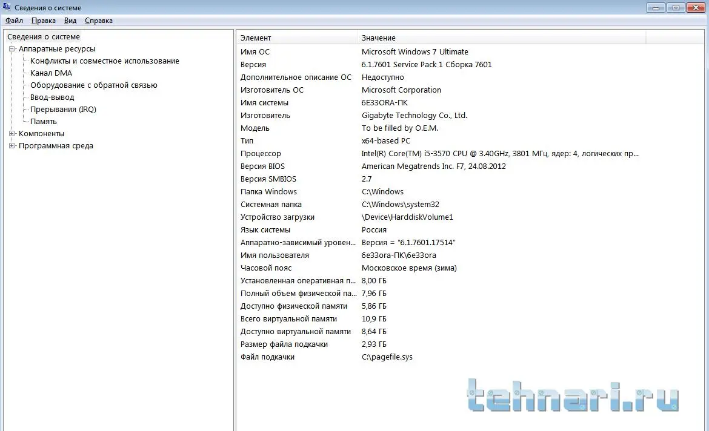Close the Сведения о системе window

click(696, 7)
